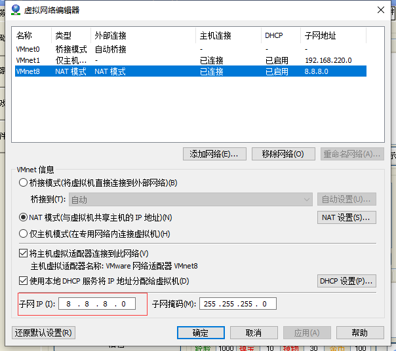Screen dimensions: 396x351
Task: Click the 外部连接 column header
Action: [x=143, y=35]
